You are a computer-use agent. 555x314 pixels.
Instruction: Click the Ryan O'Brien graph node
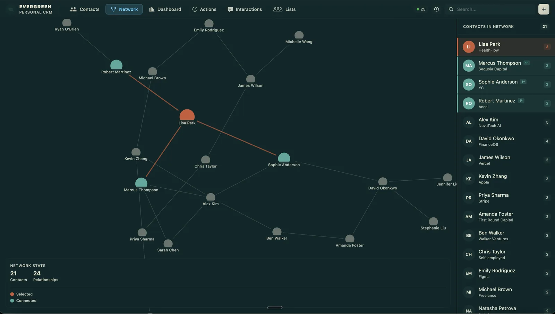coord(67,23)
